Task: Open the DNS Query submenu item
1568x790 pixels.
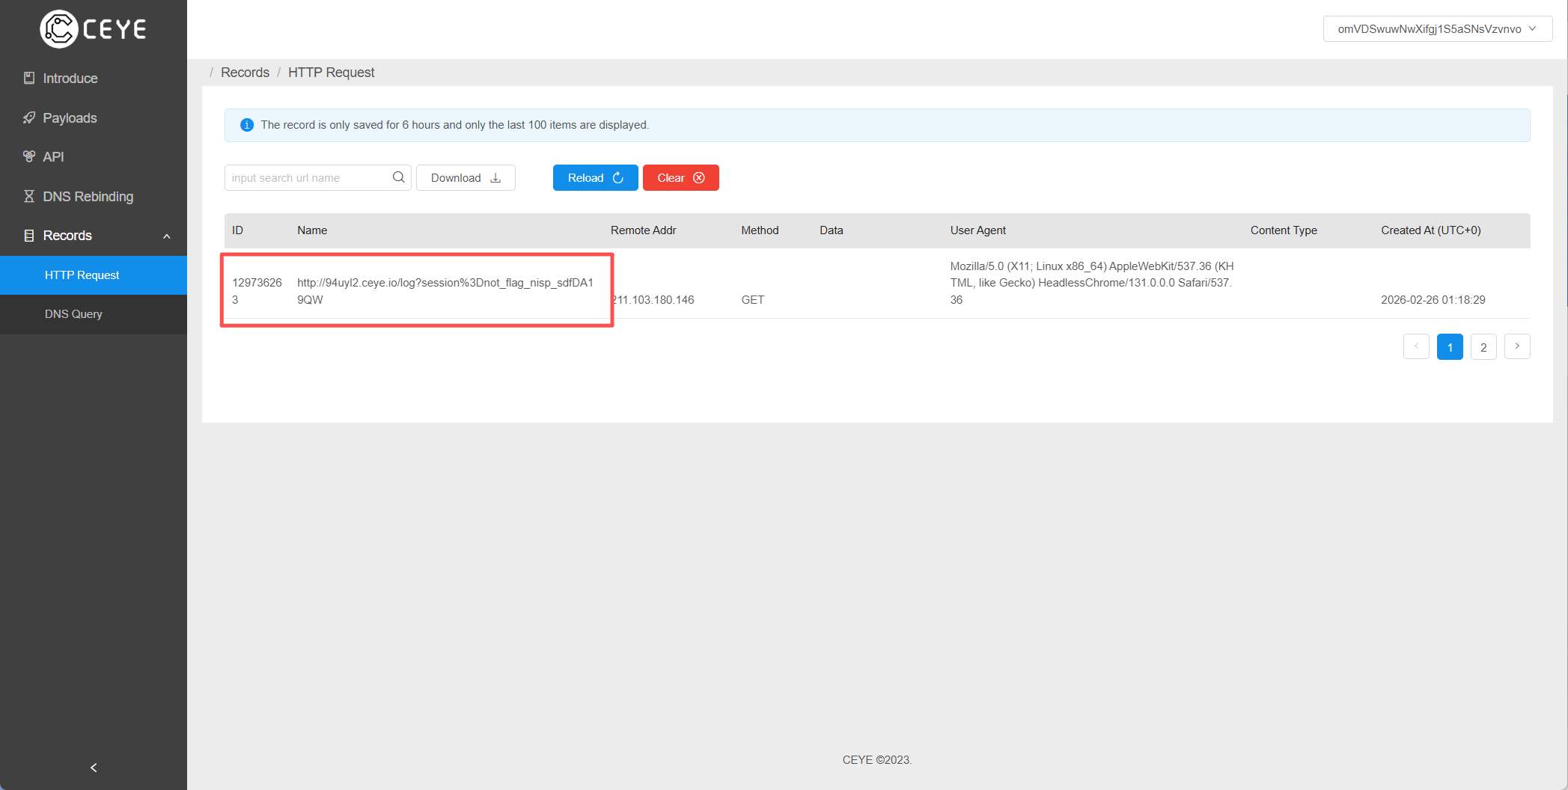Action: [x=73, y=314]
